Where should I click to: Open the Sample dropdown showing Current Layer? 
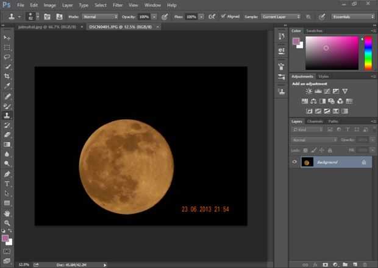click(x=280, y=16)
